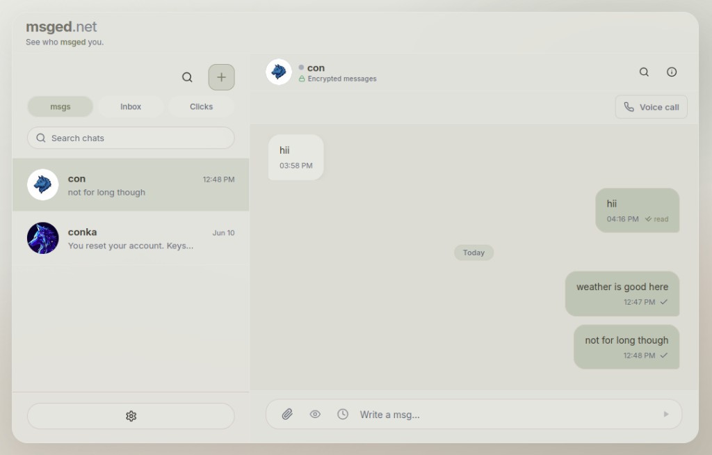Open settings via the gear icon
Image resolution: width=712 pixels, height=455 pixels.
pyautogui.click(x=131, y=416)
